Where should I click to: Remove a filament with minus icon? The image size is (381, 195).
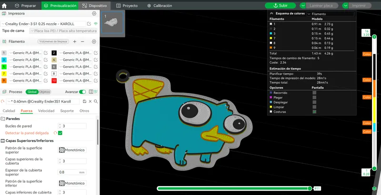coord(82,42)
